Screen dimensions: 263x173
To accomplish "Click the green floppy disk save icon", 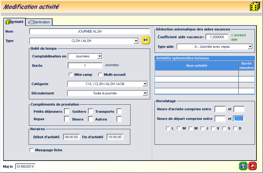I will [x=243, y=166].
